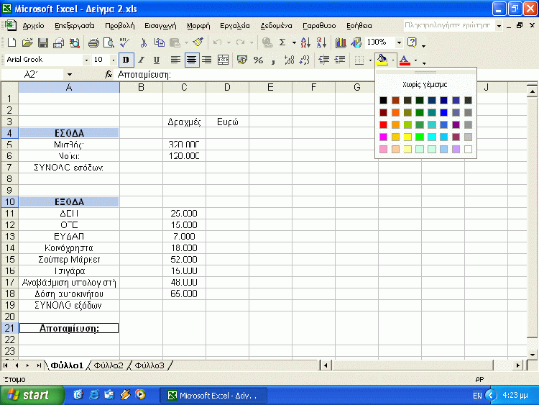Cut selection with the scissors icon
This screenshot has height=405, width=539.
click(x=143, y=42)
